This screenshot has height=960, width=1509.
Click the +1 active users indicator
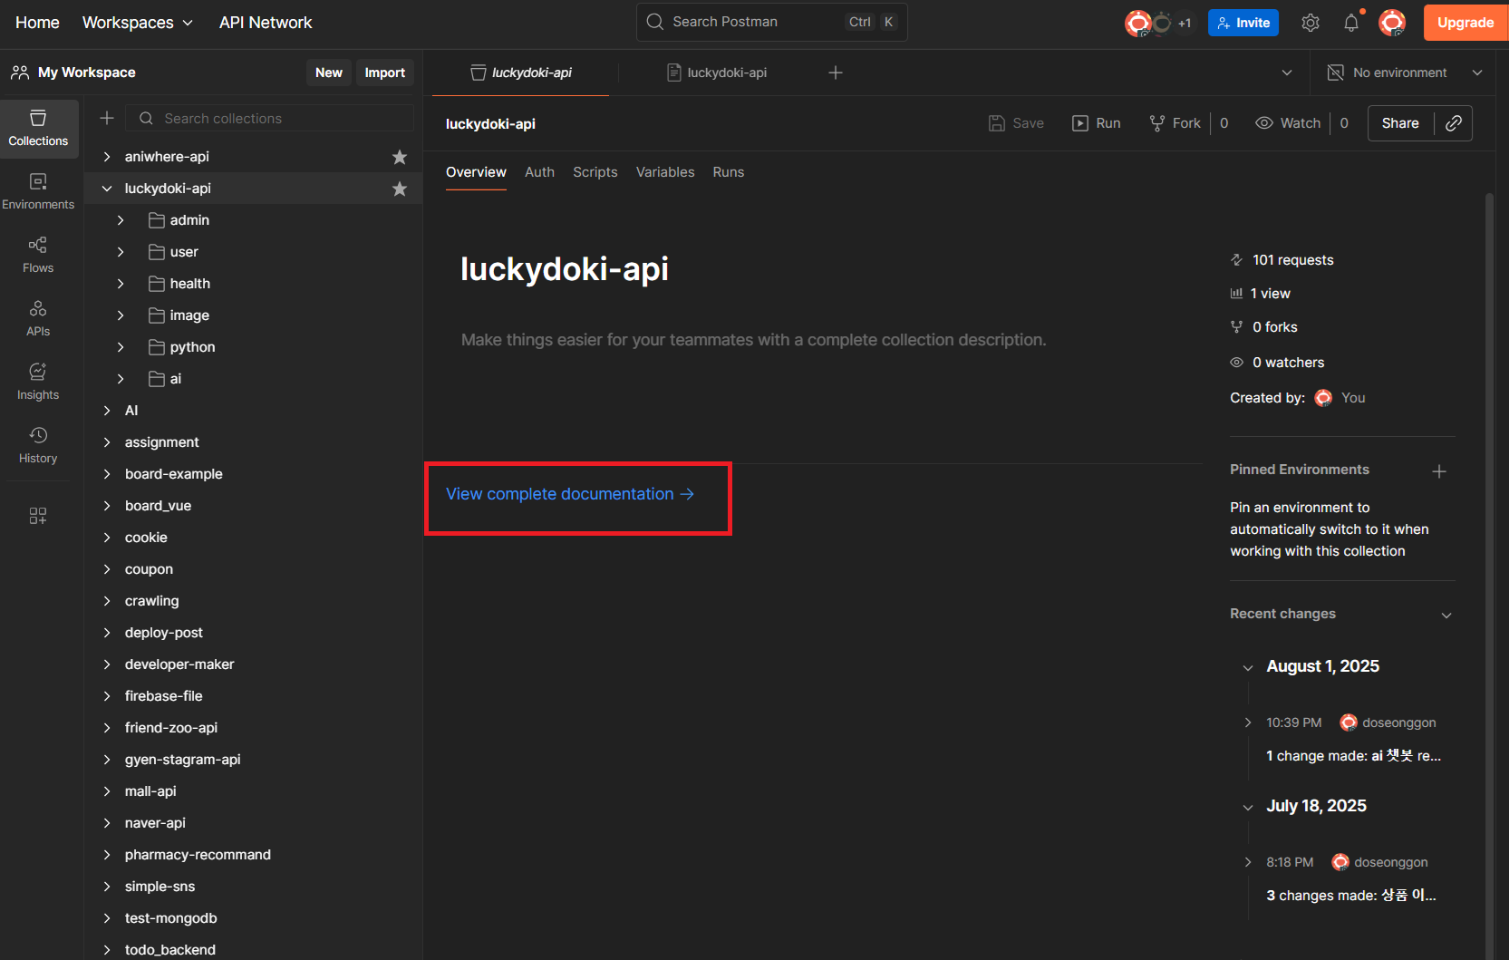(1185, 23)
